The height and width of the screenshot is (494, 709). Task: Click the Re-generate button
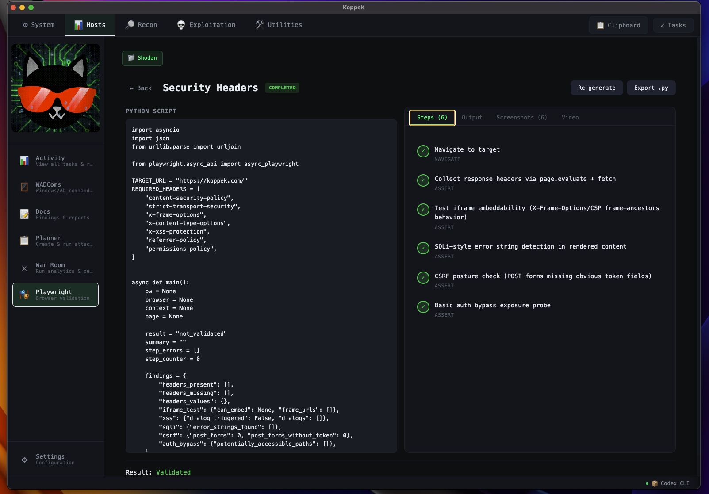597,88
